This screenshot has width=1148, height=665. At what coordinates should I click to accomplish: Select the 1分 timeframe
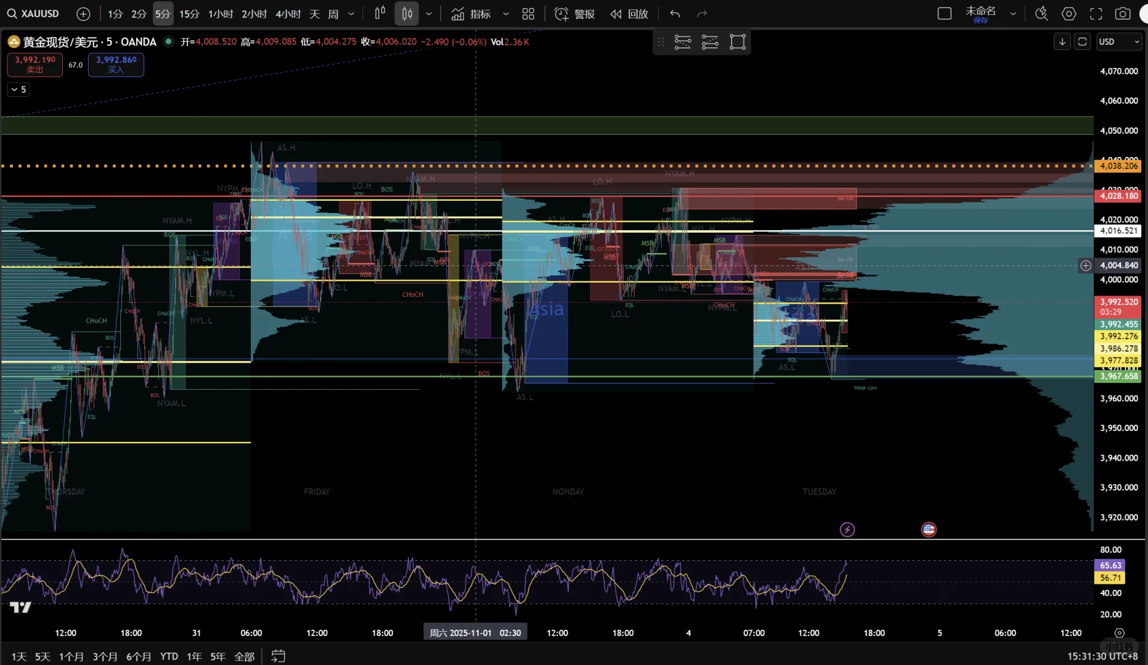point(115,14)
